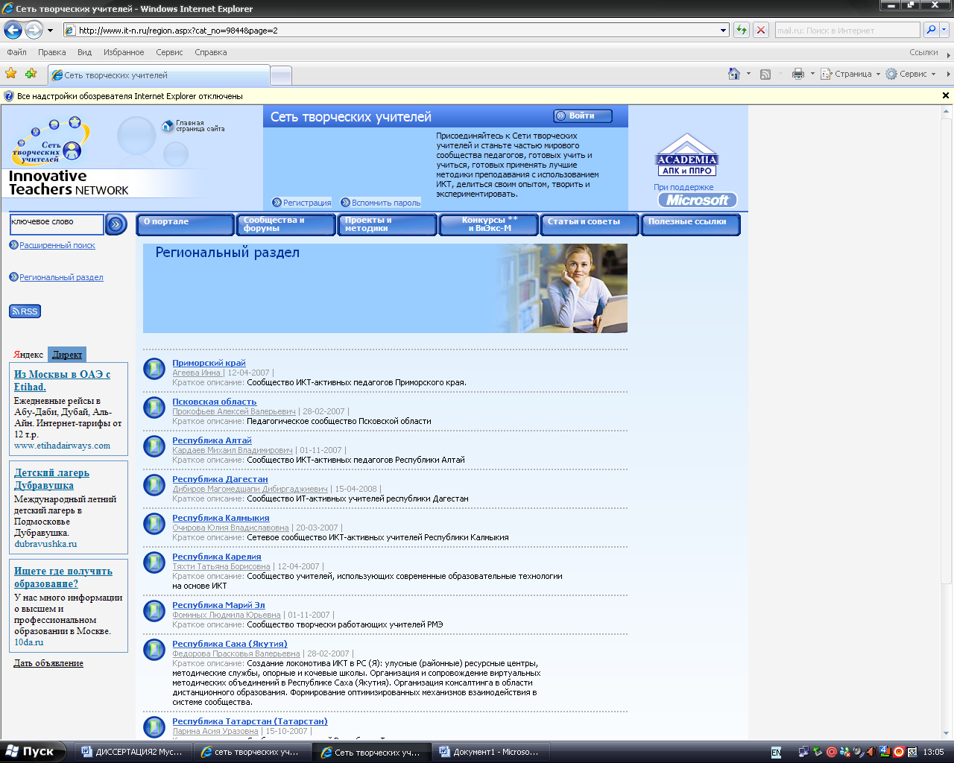The height and width of the screenshot is (763, 954).
Task: Open Конкурсы и ВиЭкс-М navigation item
Action: 489,224
